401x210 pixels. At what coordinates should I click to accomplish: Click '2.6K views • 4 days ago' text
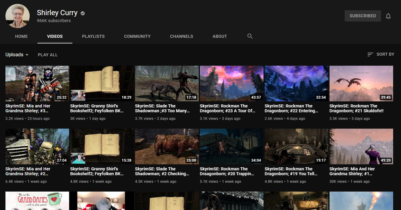[285, 119]
